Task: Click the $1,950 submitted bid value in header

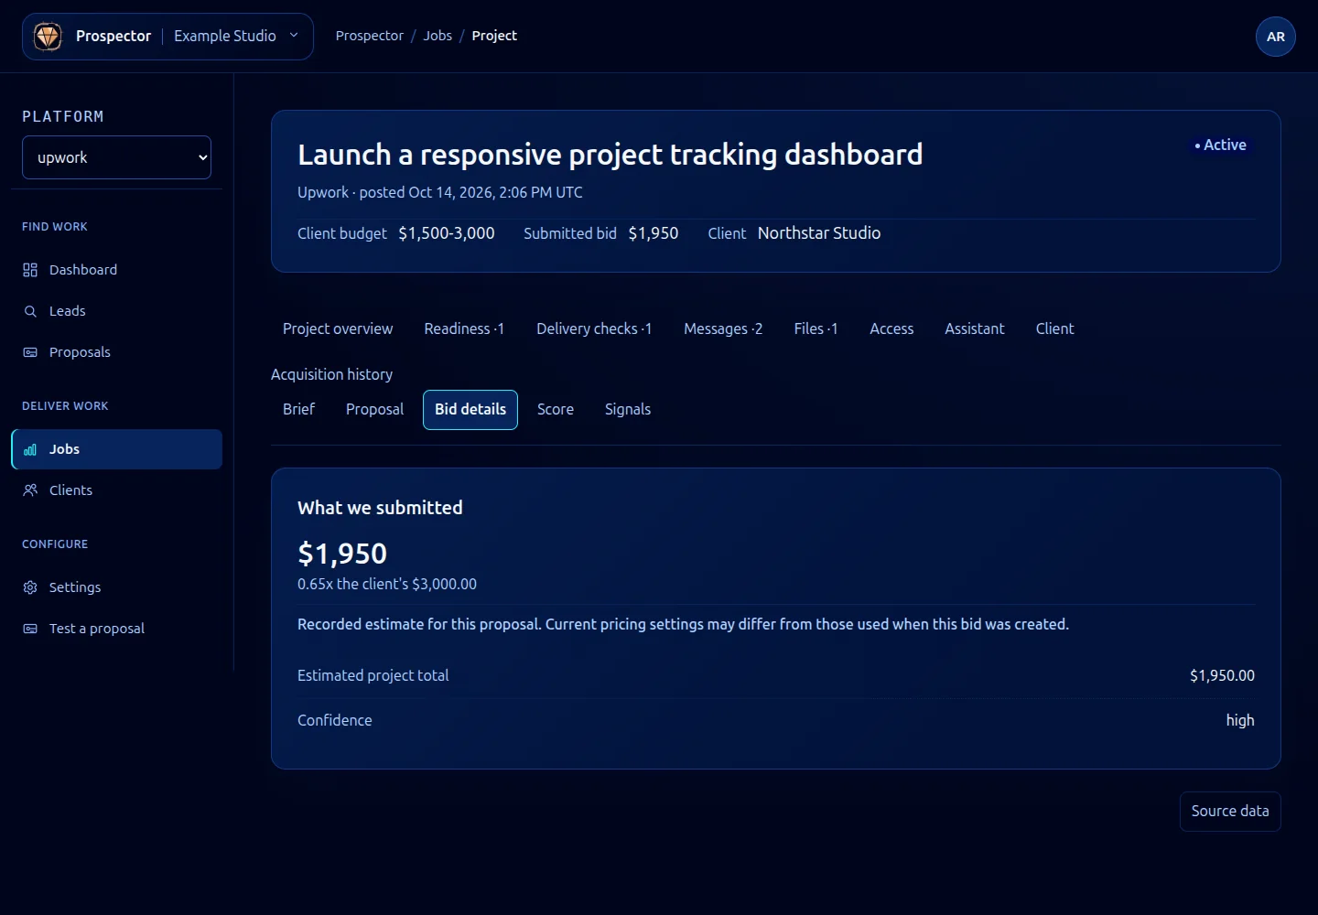Action: pyautogui.click(x=654, y=233)
